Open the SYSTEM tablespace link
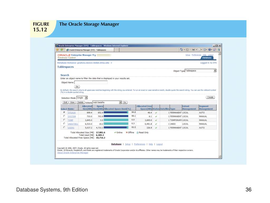 pyautogui.click(x=72, y=117)
